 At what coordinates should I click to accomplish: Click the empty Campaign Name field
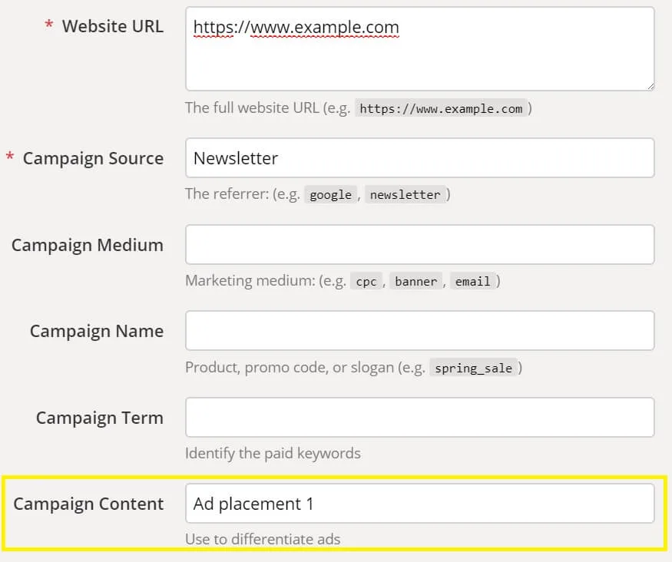coord(419,330)
